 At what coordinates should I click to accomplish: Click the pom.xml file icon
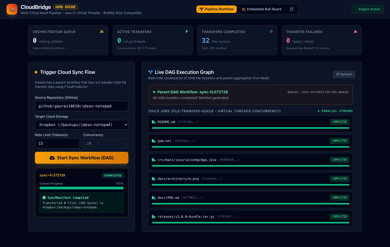(x=154, y=141)
